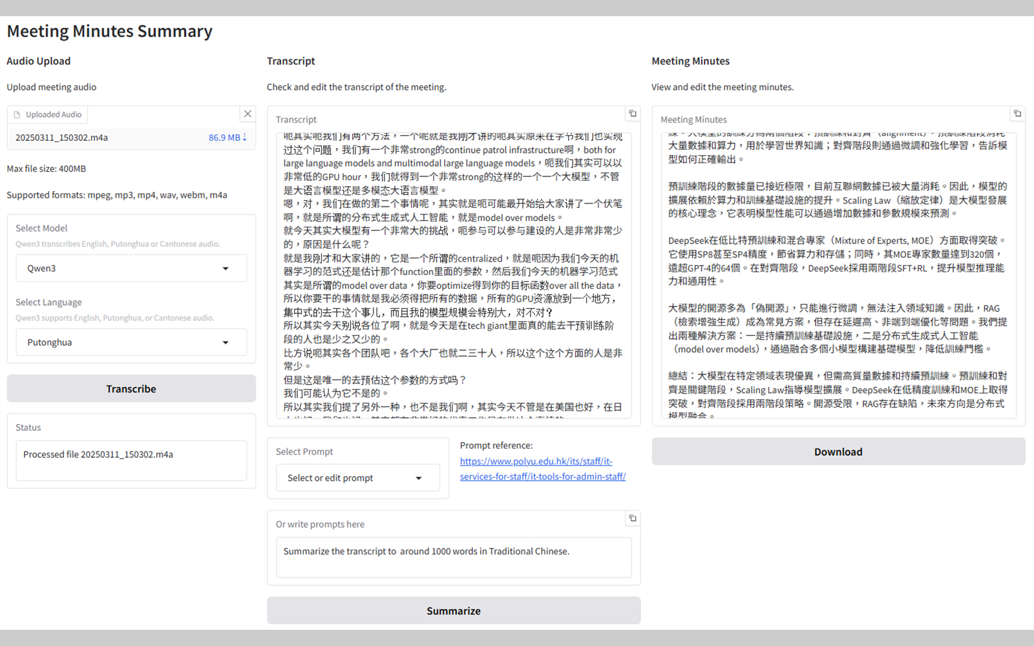Click the 20250311_150302.m4a file name

[62, 138]
